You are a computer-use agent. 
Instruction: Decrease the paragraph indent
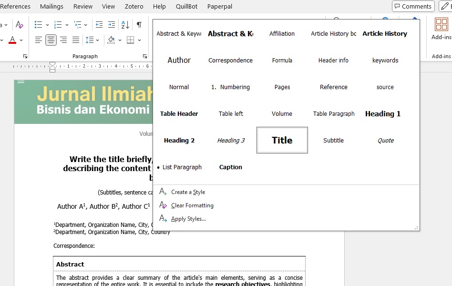(99, 24)
